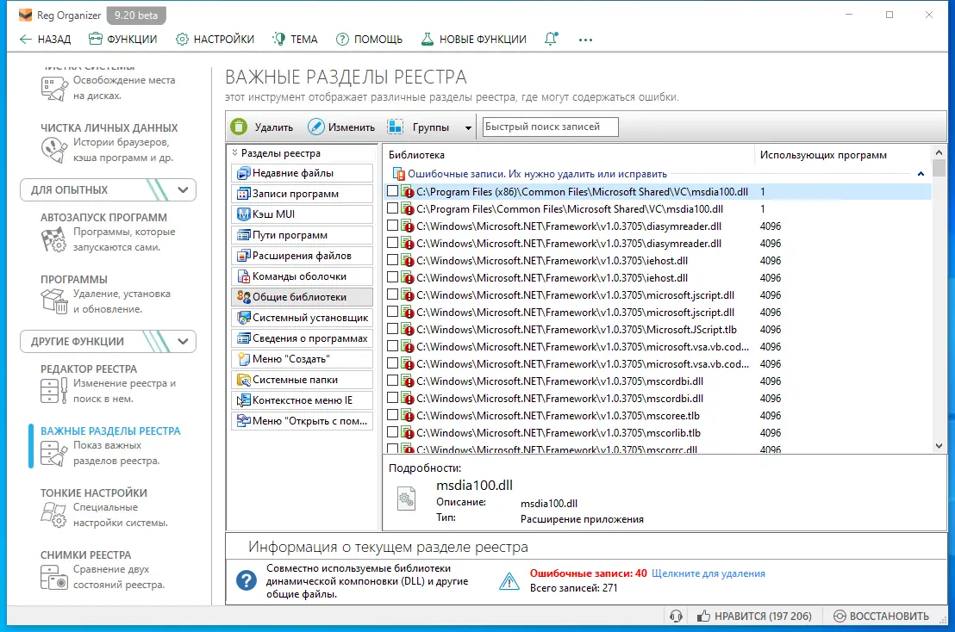Click the library list scroll-up arrow
Viewport: 955px width, 632px height.
939,152
